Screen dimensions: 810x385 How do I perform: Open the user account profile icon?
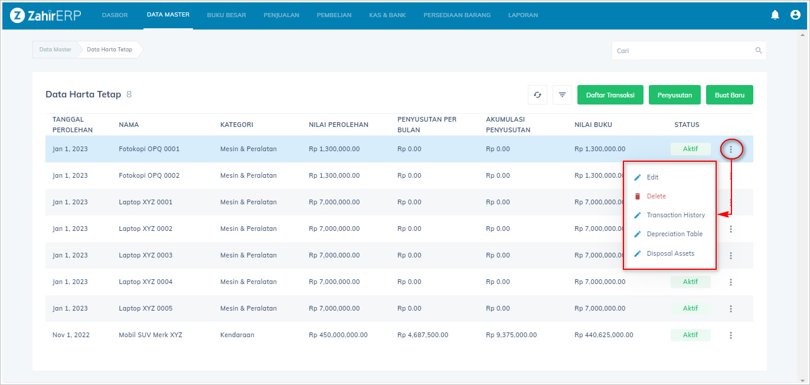click(795, 15)
